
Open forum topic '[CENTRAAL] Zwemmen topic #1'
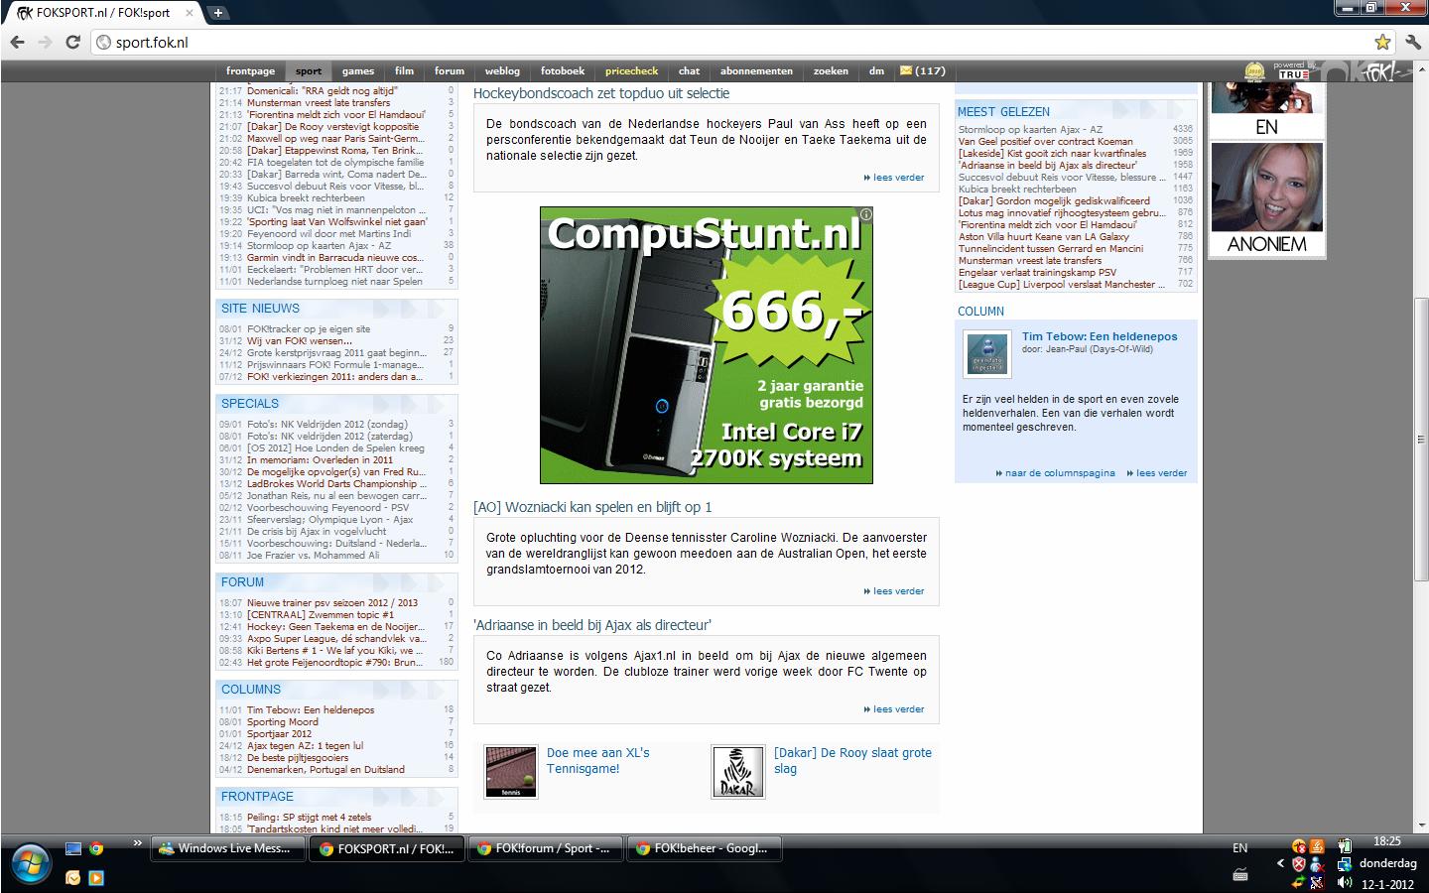click(321, 614)
